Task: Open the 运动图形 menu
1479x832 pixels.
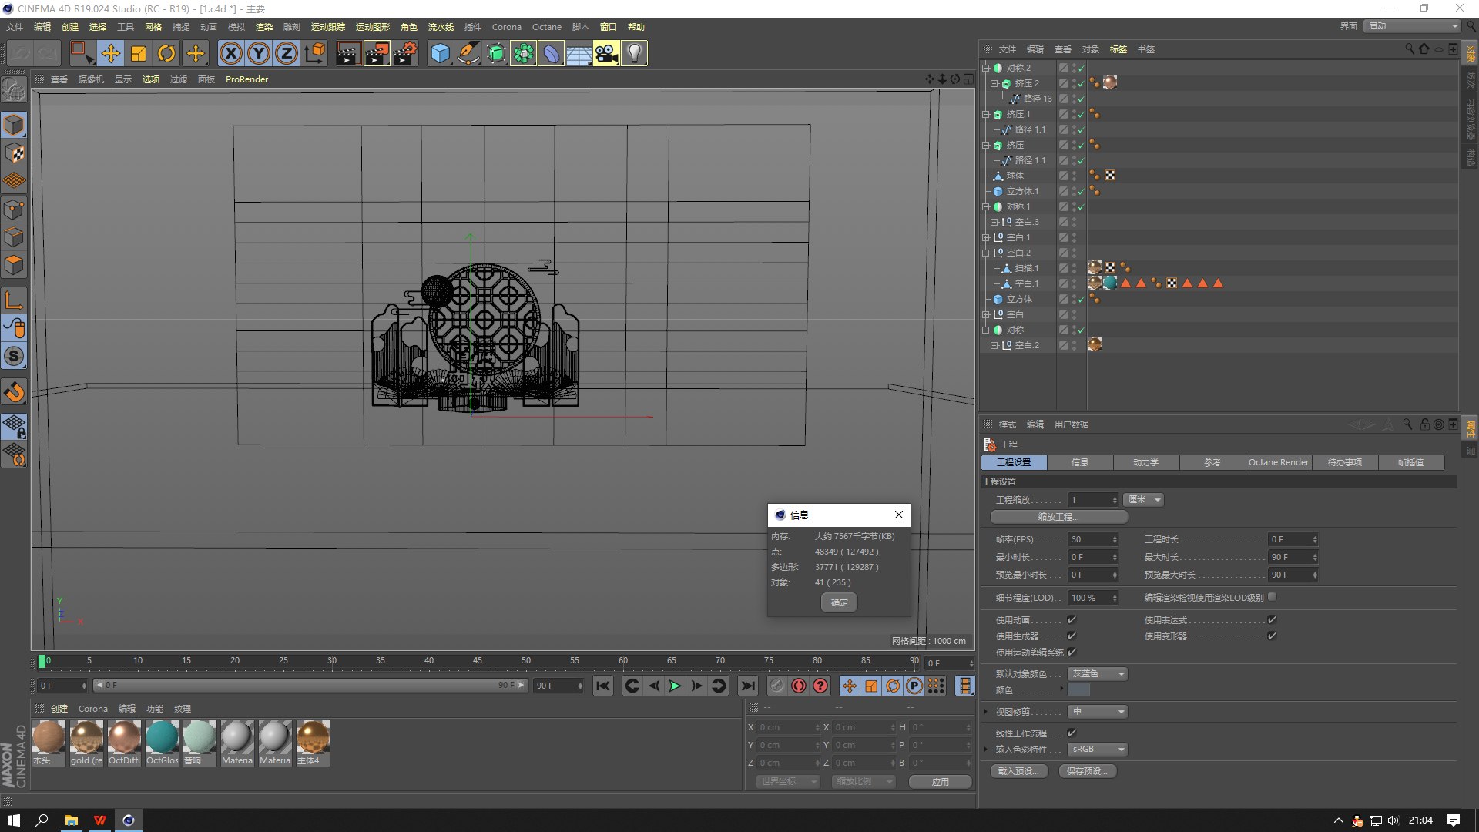Action: pos(372,27)
